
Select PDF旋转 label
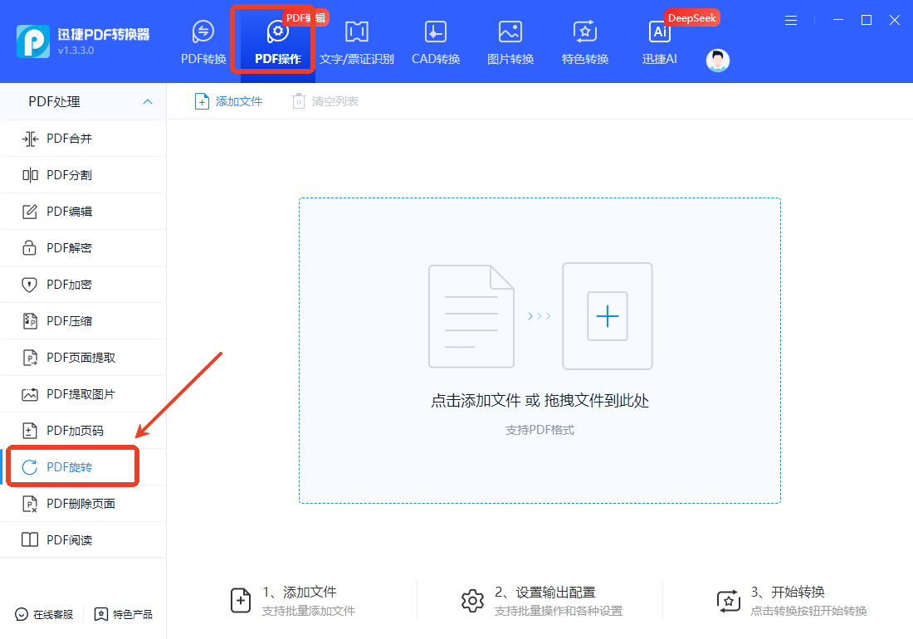coord(69,467)
